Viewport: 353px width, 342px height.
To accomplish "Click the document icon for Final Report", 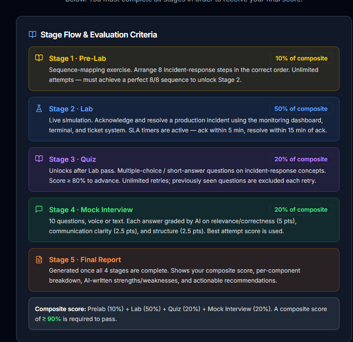I will (39, 260).
